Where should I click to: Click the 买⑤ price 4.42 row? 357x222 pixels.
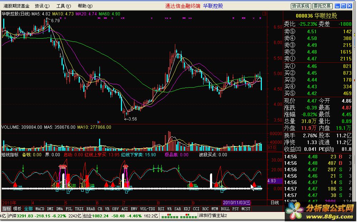(318, 93)
